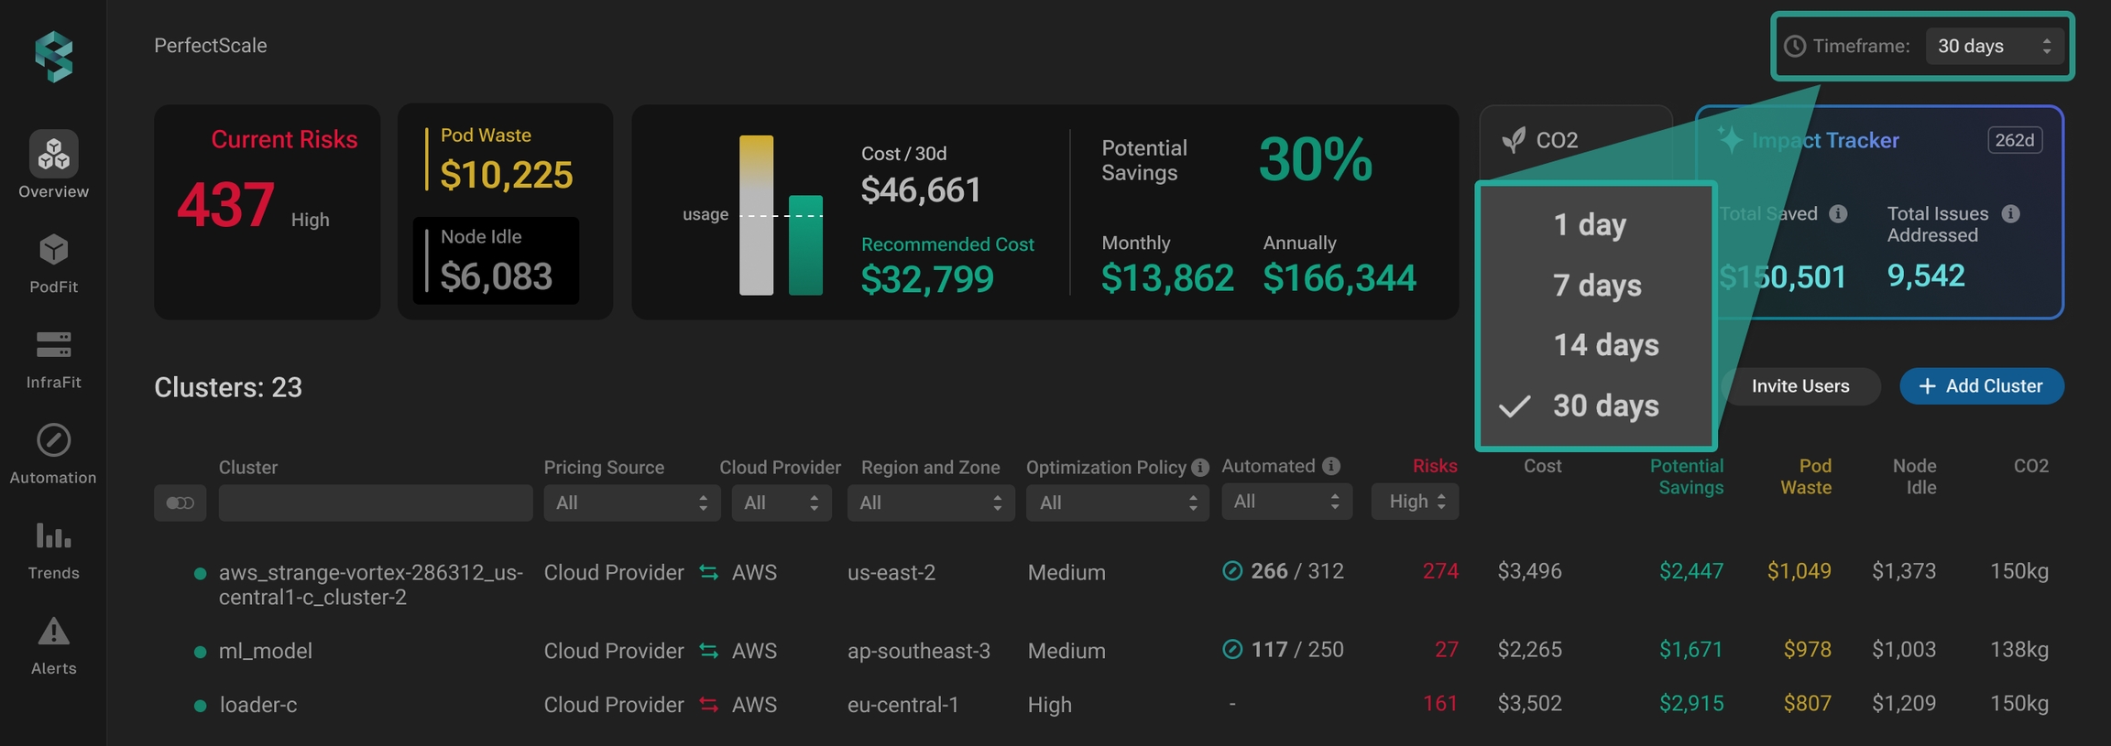View Trends chart icon
2111x746 pixels.
53,535
